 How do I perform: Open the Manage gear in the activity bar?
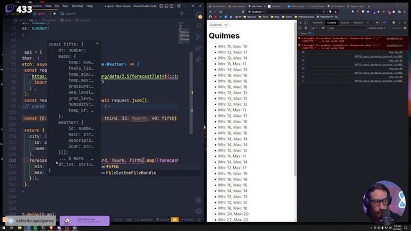click(198, 211)
